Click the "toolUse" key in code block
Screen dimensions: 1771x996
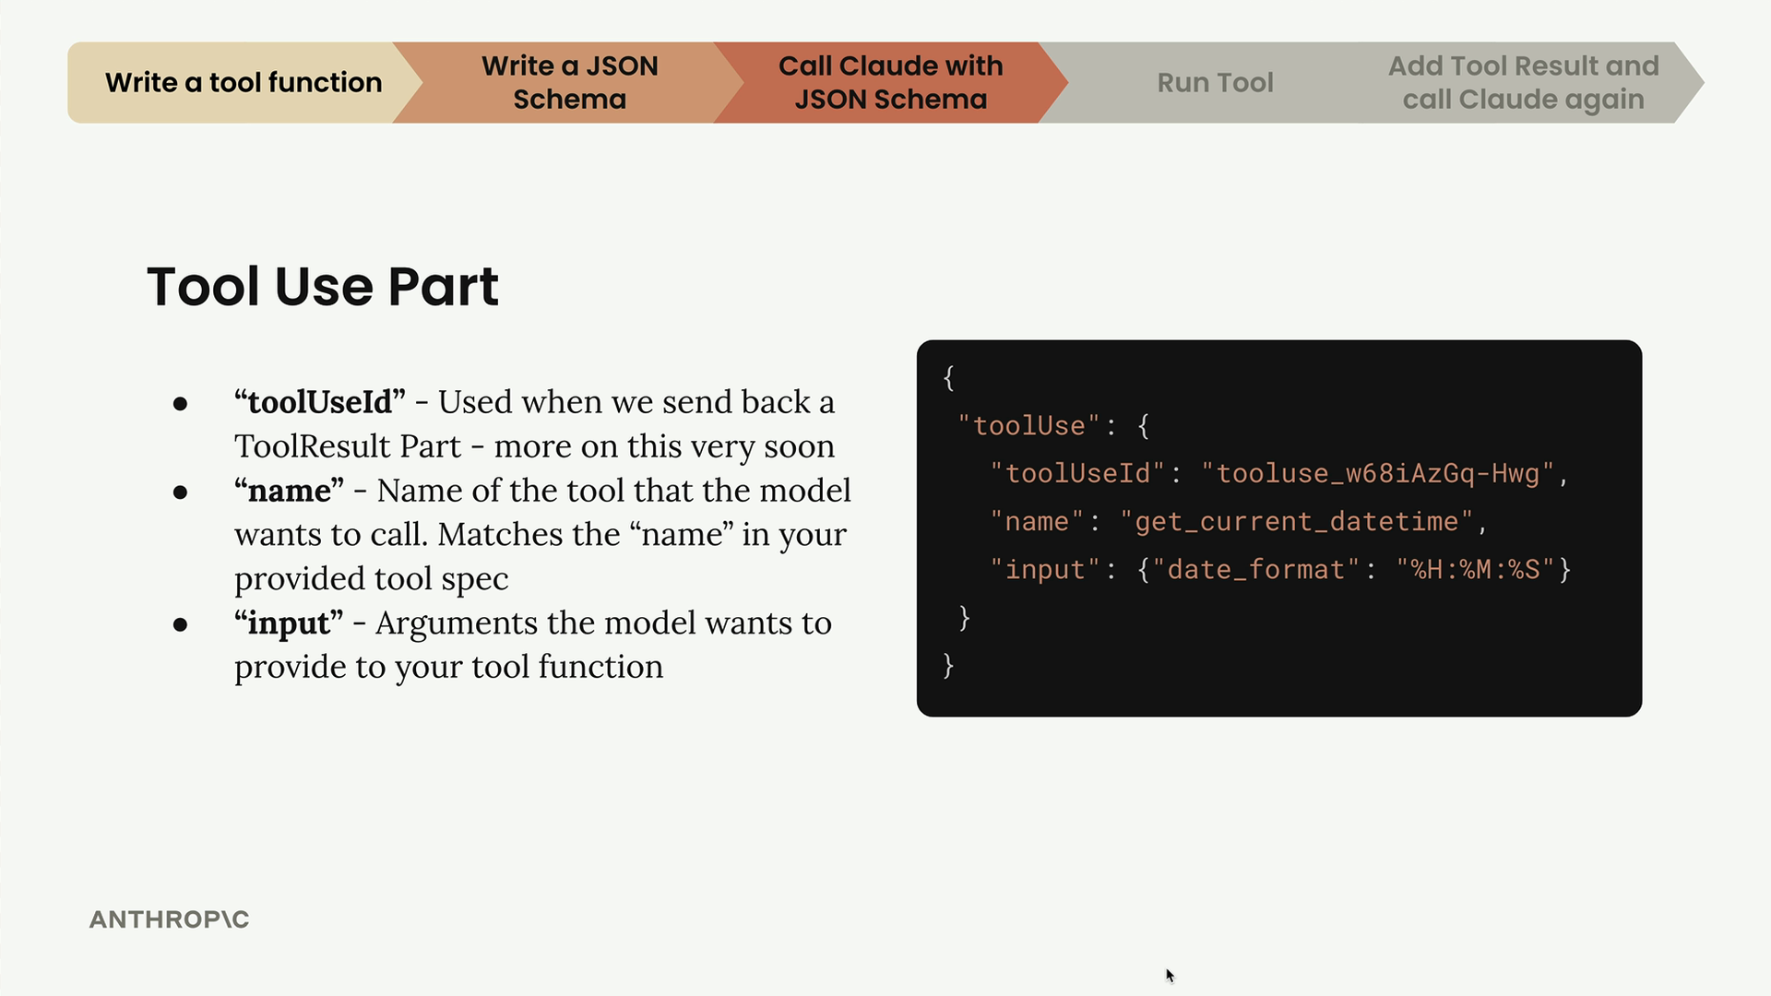[1029, 426]
